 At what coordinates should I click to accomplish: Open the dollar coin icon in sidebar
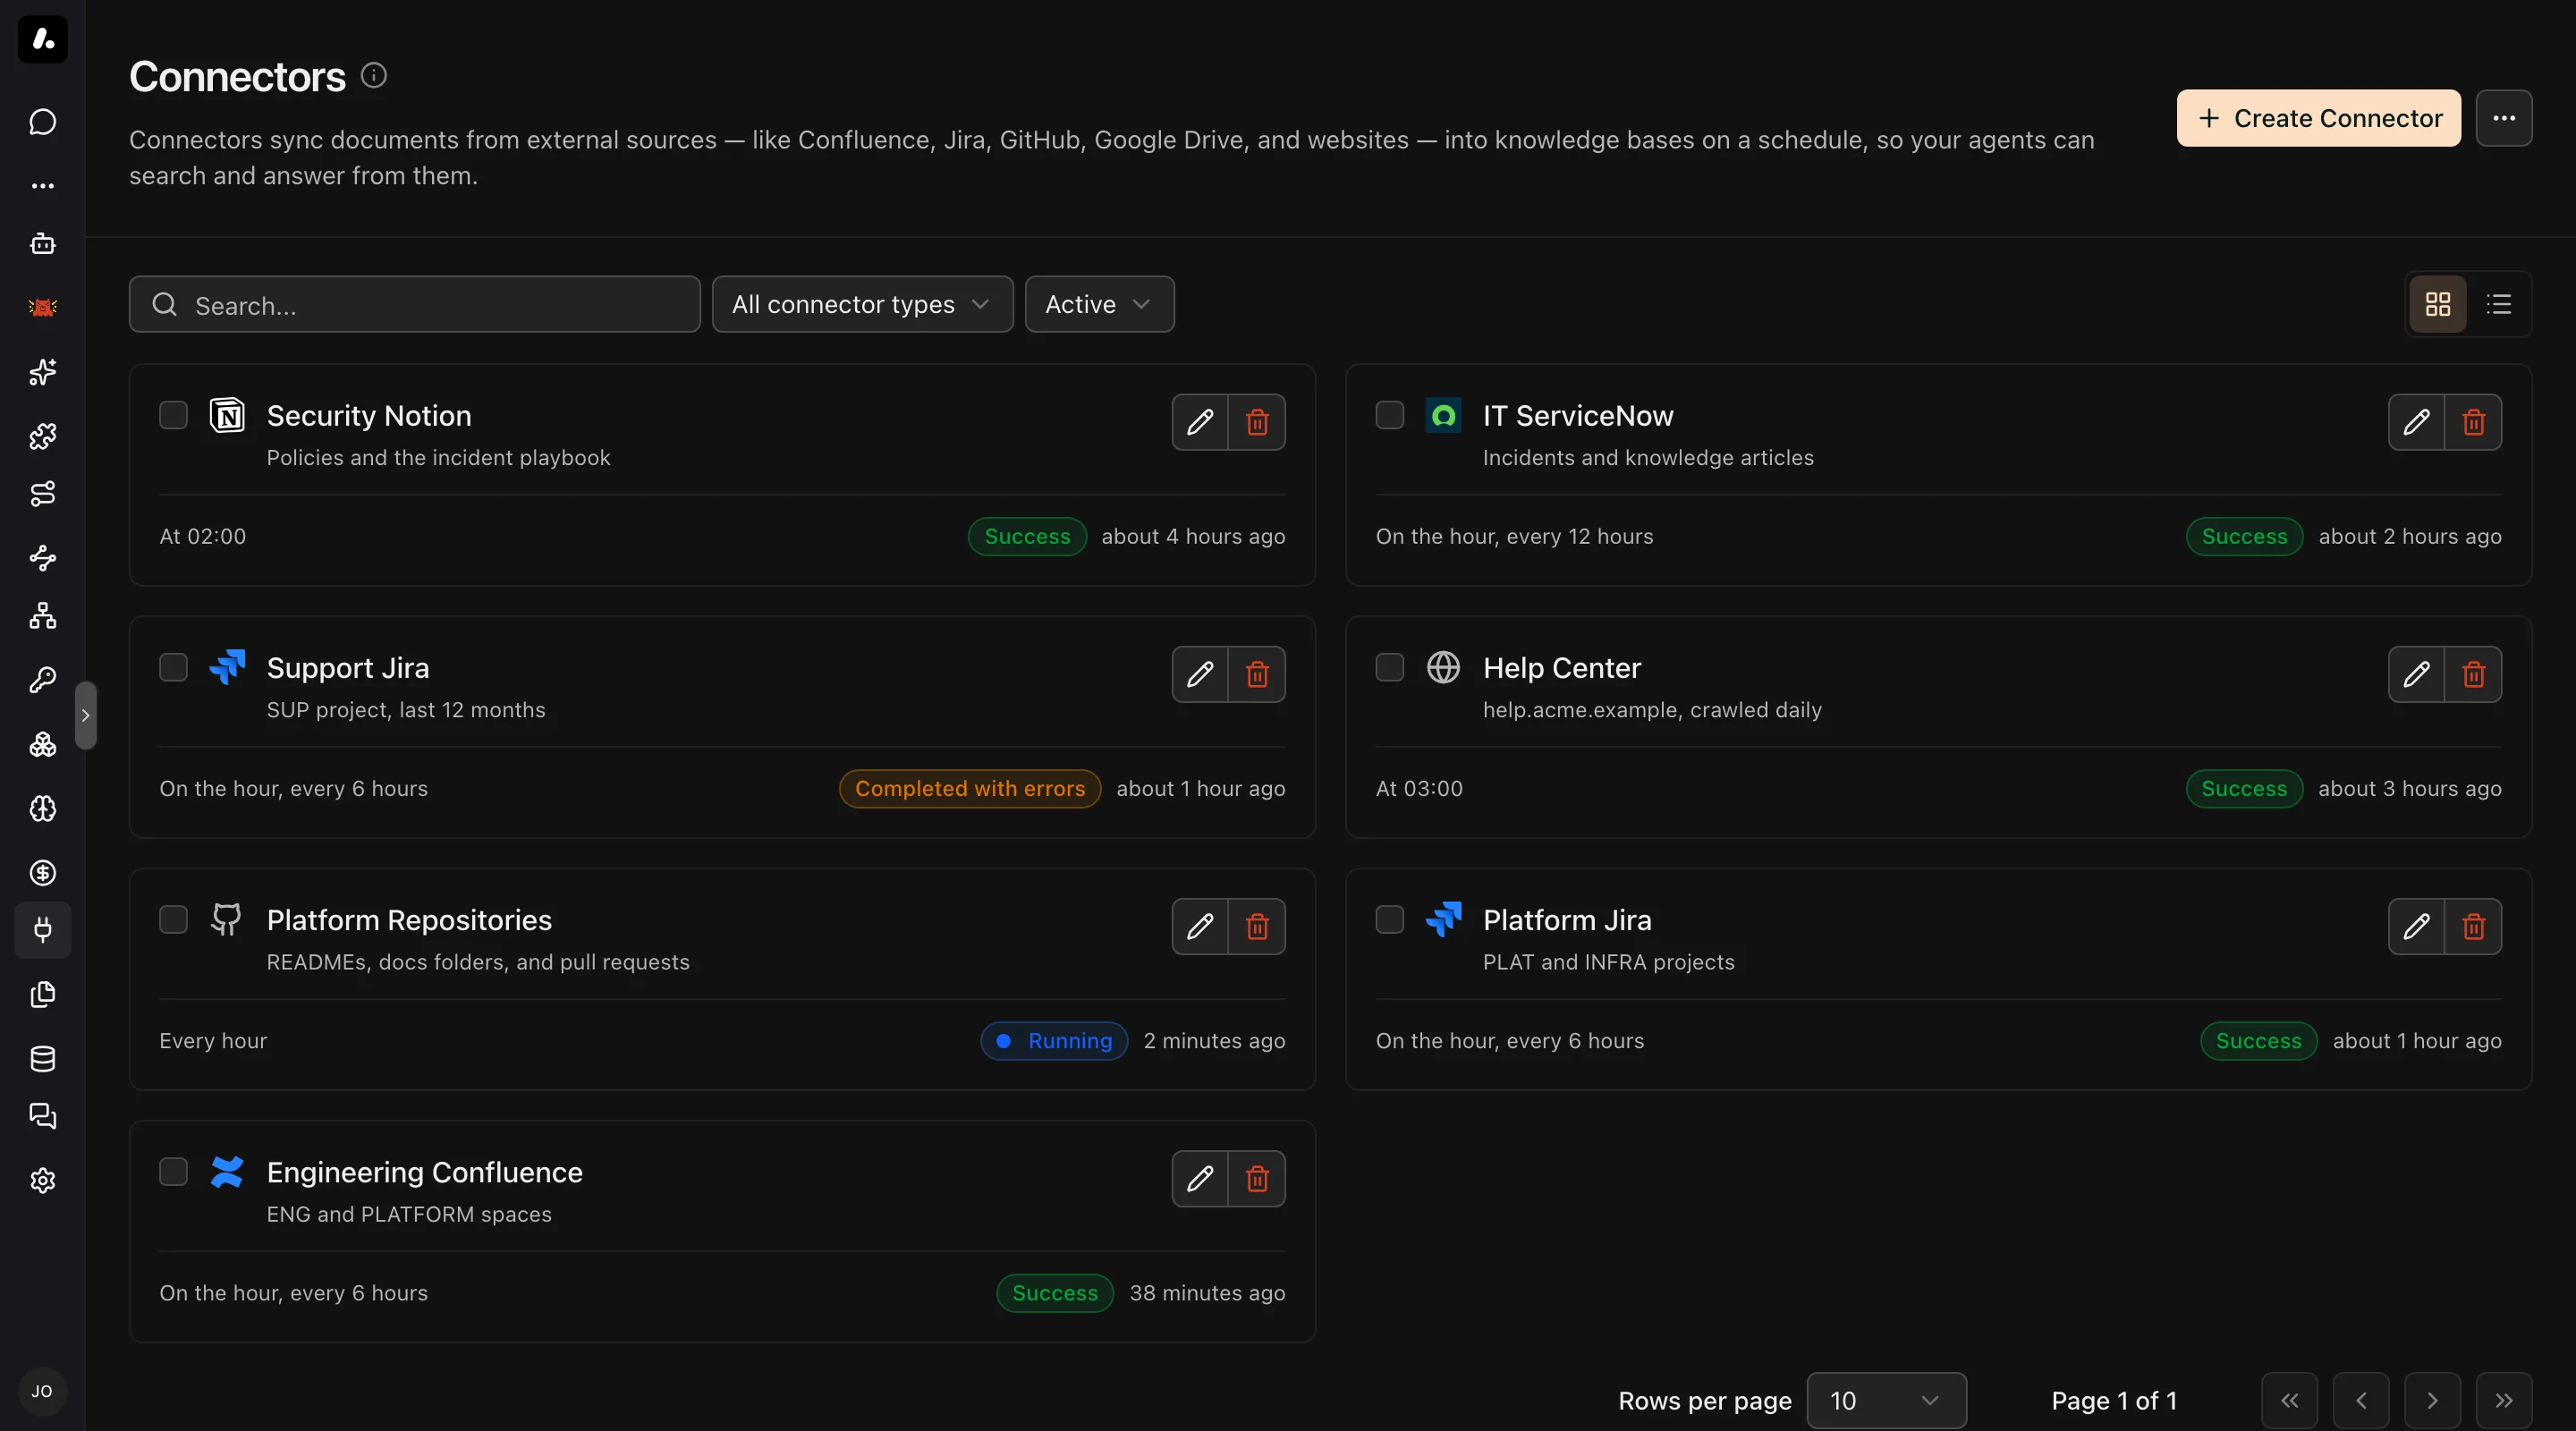(x=42, y=872)
